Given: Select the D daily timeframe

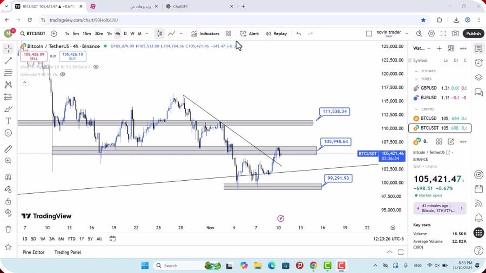Looking at the screenshot, I should [125, 34].
